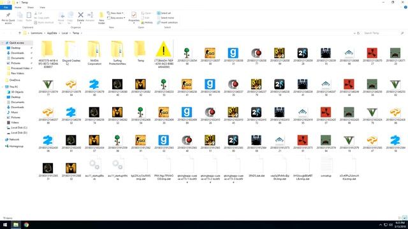Open Local Disk (D:)
Screen dimensions: 408x229
coord(17,133)
